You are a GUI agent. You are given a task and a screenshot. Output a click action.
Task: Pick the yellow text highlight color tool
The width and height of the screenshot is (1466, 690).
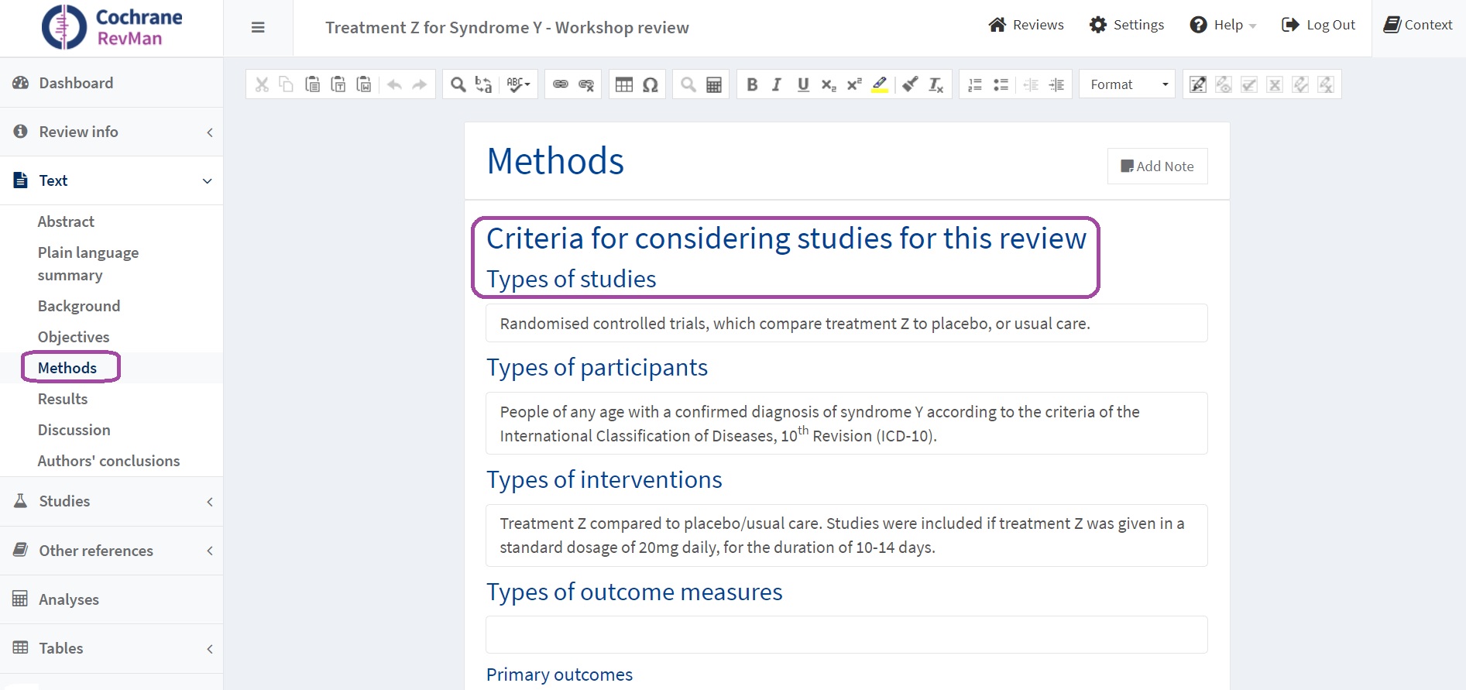coord(880,84)
